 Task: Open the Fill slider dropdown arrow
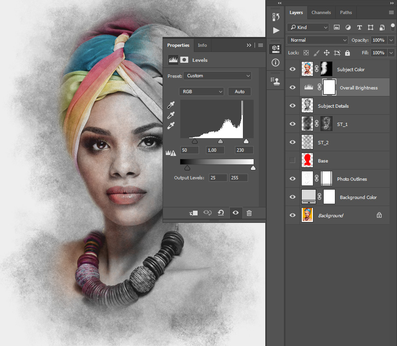(391, 53)
